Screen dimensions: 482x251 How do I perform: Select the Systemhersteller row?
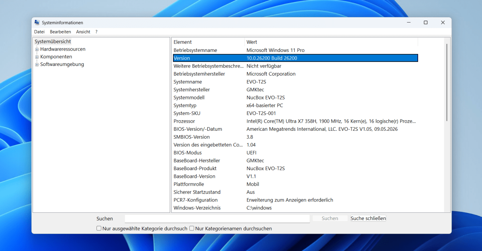click(295, 90)
